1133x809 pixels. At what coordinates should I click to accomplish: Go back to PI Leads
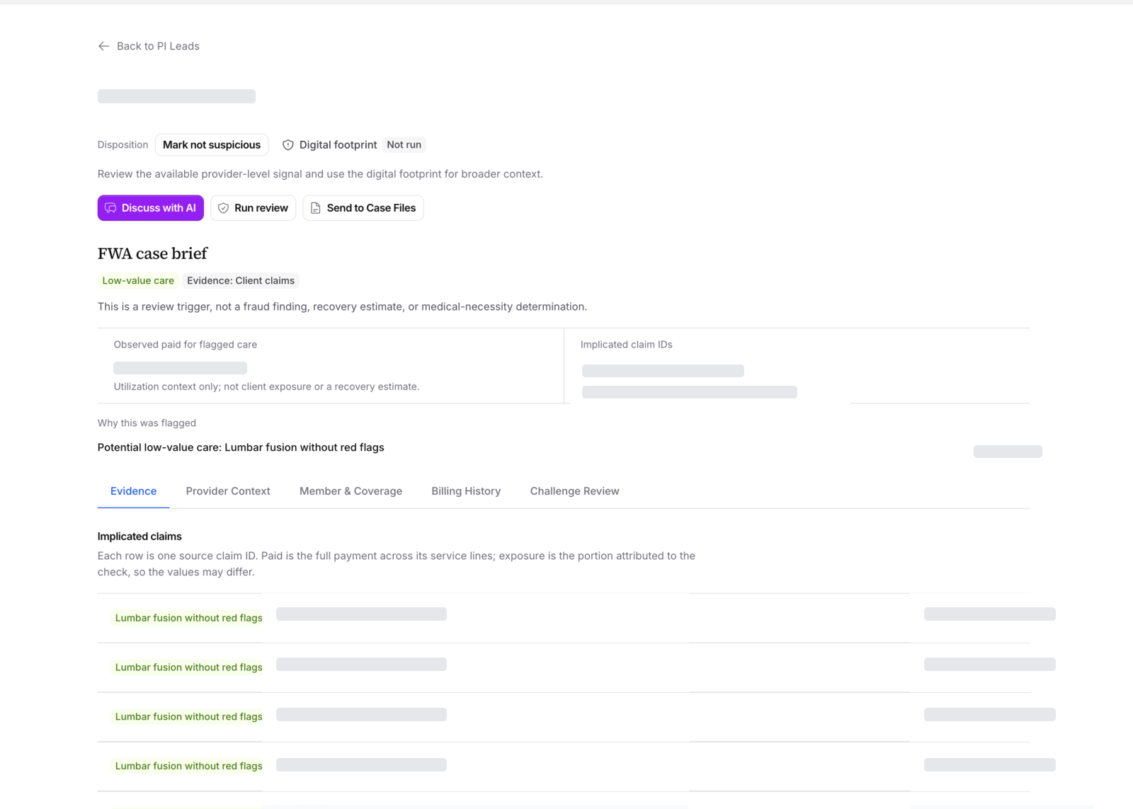pos(149,46)
